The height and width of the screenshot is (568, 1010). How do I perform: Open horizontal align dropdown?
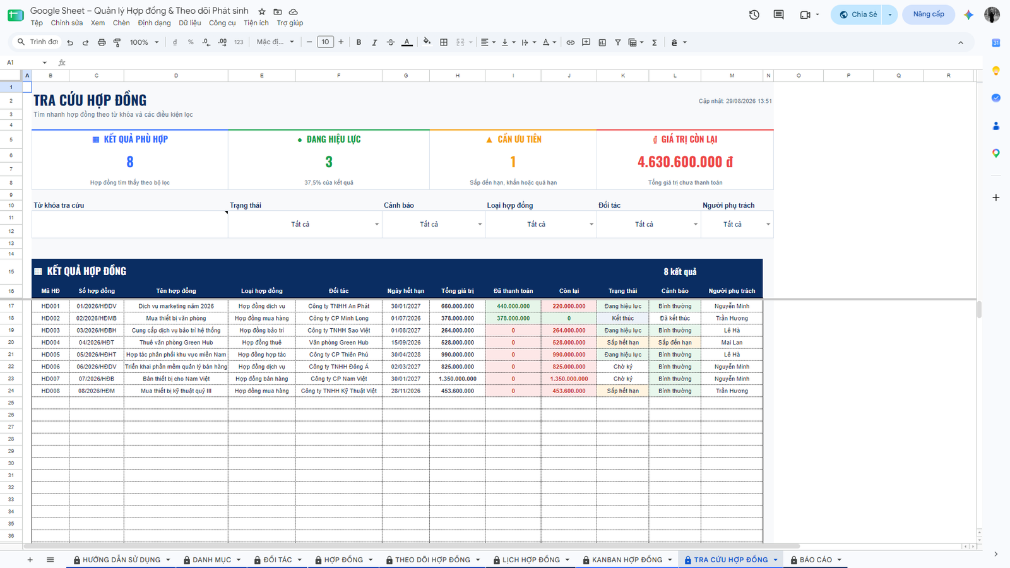coord(488,42)
